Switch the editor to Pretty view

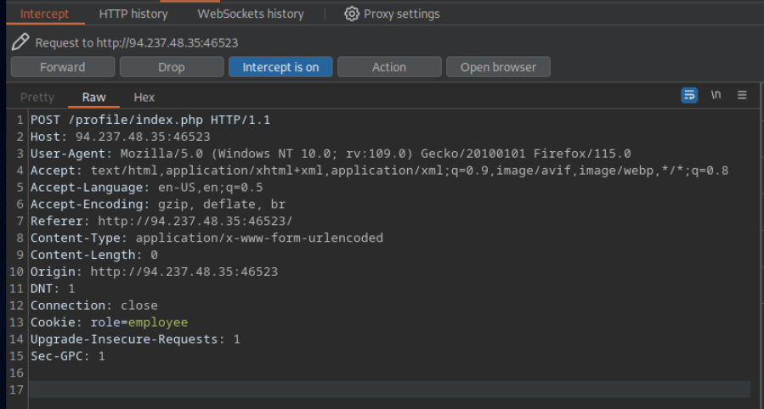37,98
